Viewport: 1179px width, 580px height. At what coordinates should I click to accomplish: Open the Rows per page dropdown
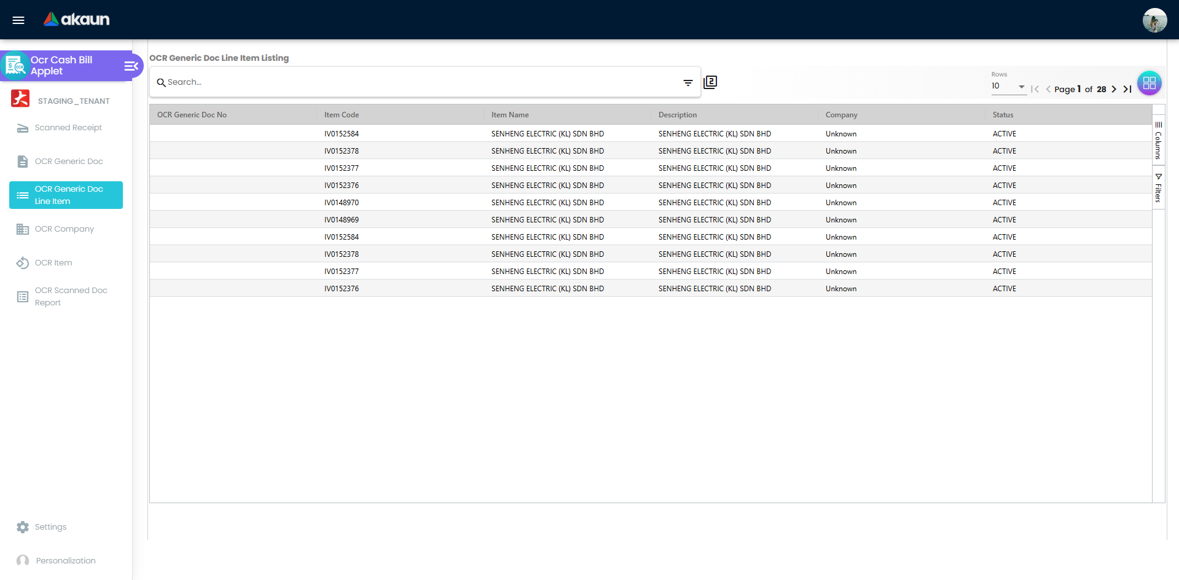pos(1008,87)
